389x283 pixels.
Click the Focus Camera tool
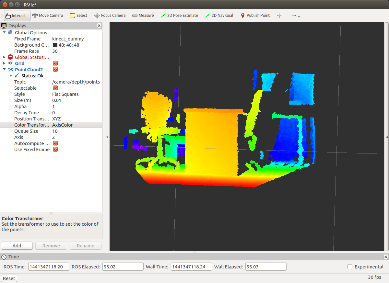110,16
